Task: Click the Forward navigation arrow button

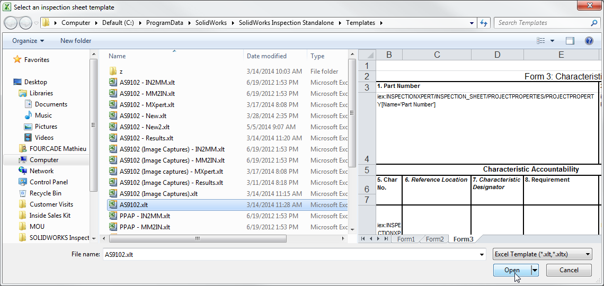Action: tap(25, 23)
